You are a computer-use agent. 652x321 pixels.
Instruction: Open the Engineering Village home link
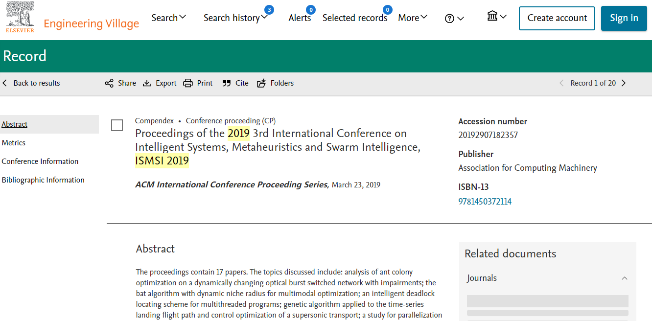point(92,23)
